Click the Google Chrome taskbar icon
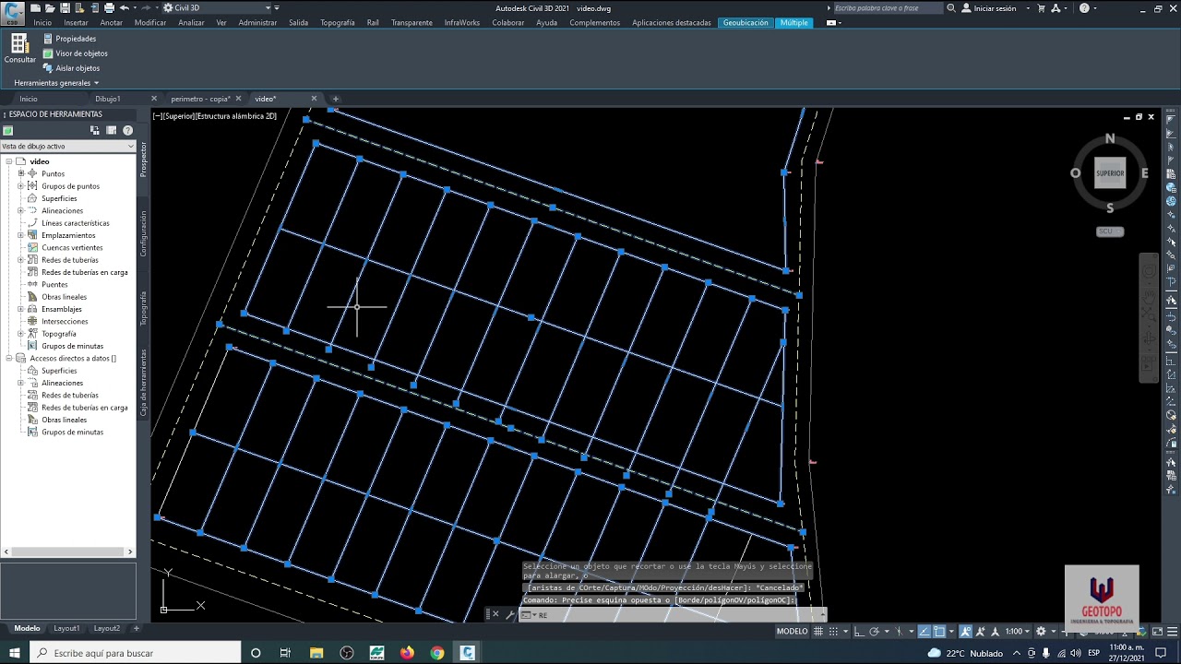This screenshot has height=664, width=1181. click(437, 653)
